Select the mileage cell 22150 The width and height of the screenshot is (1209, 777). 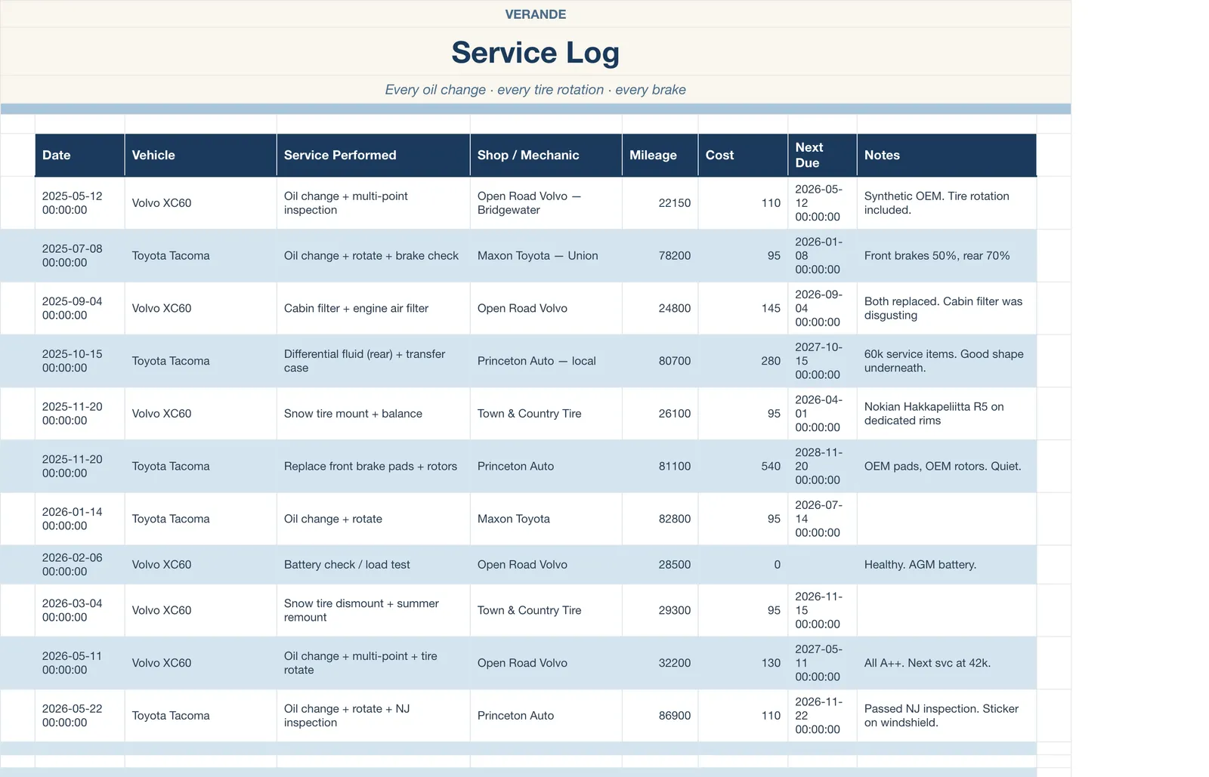(660, 203)
